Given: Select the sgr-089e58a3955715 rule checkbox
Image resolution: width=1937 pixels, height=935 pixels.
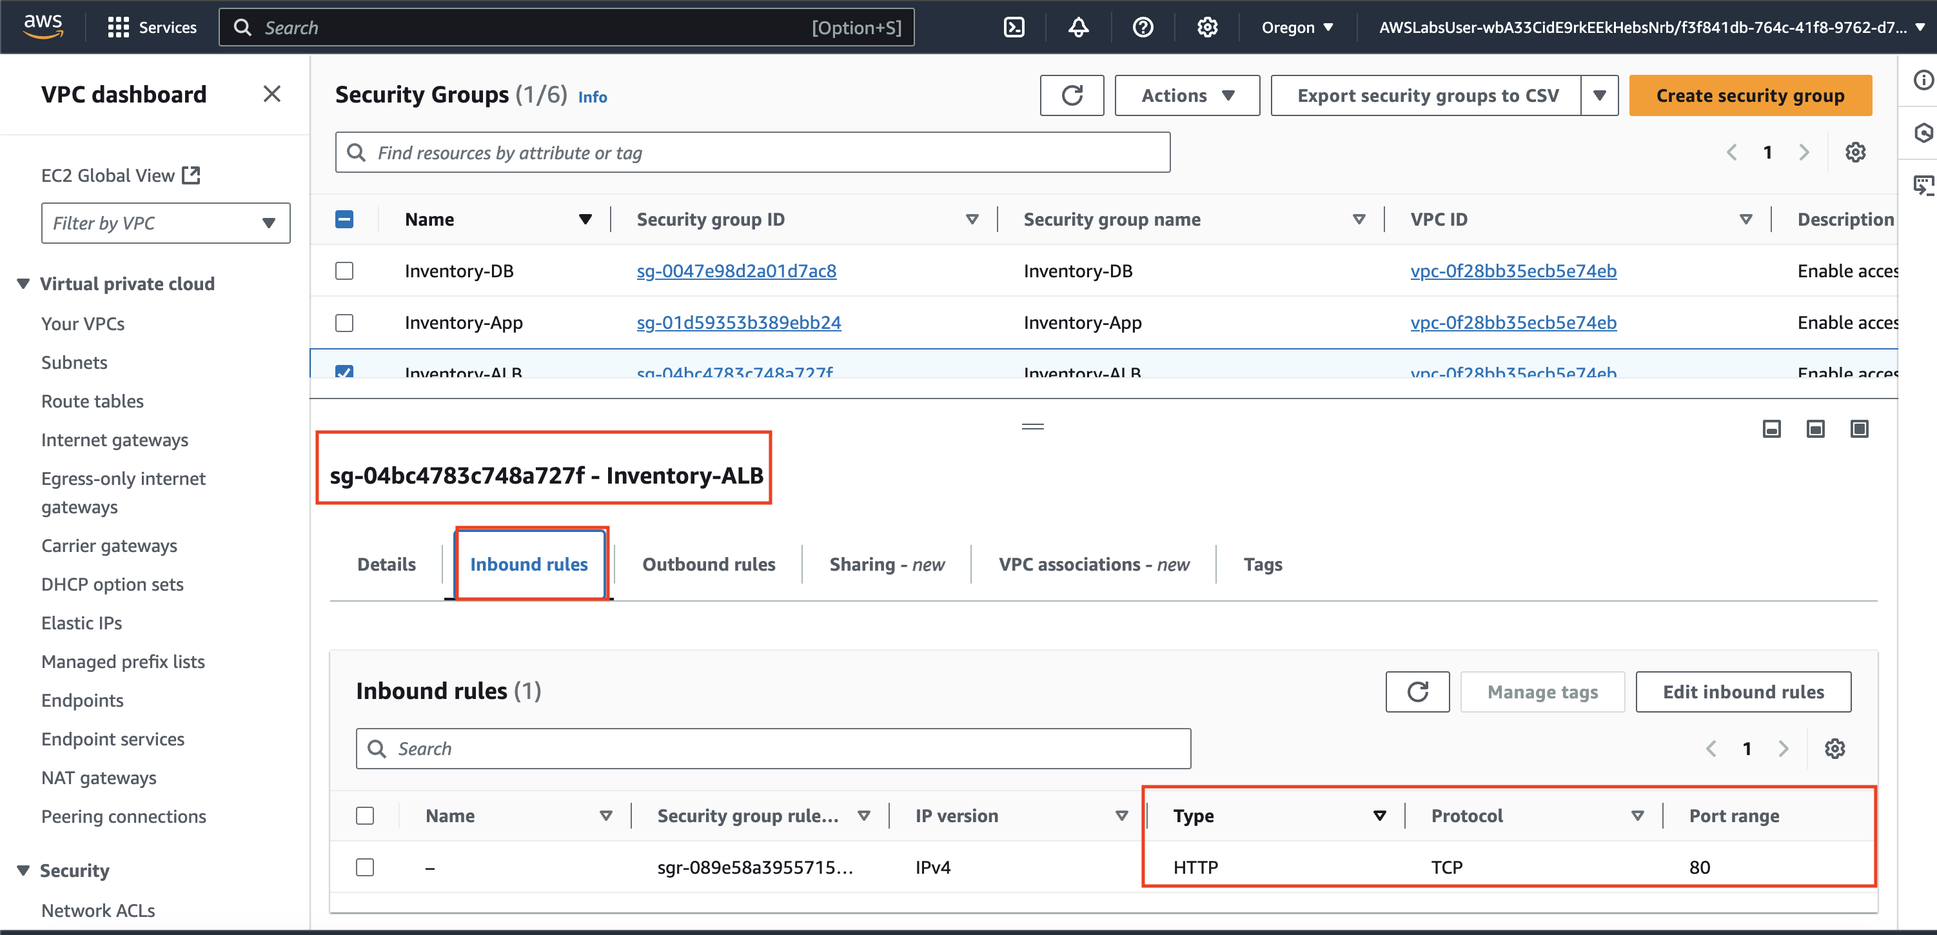Looking at the screenshot, I should pyautogui.click(x=365, y=867).
